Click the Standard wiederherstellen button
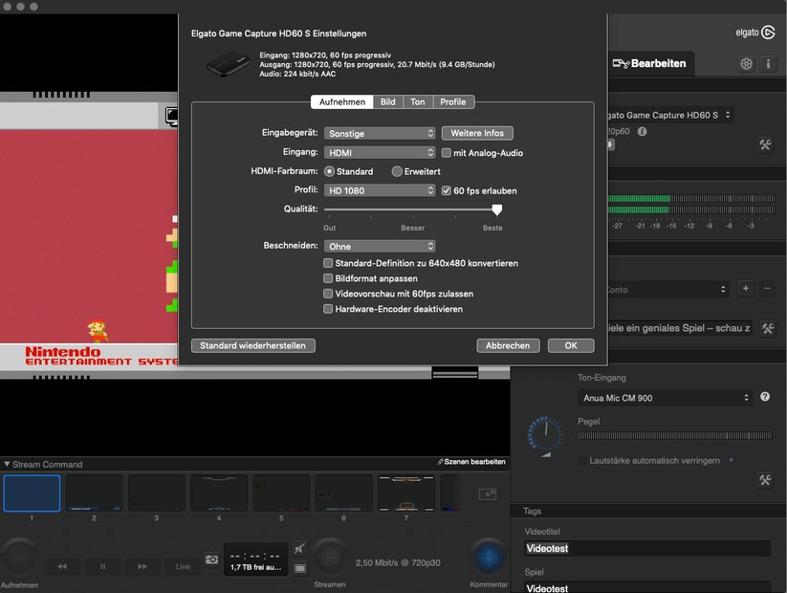 click(252, 345)
